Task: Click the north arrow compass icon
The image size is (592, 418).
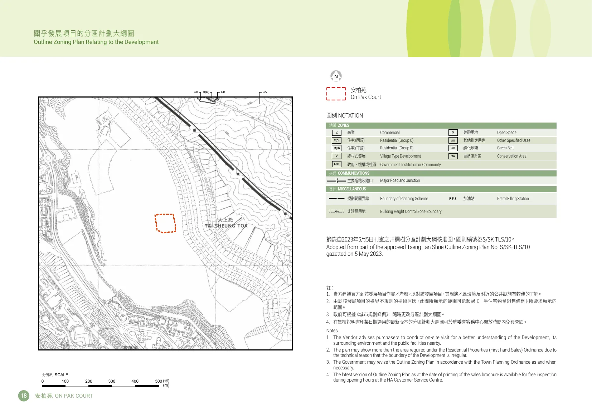Action: 336,76
